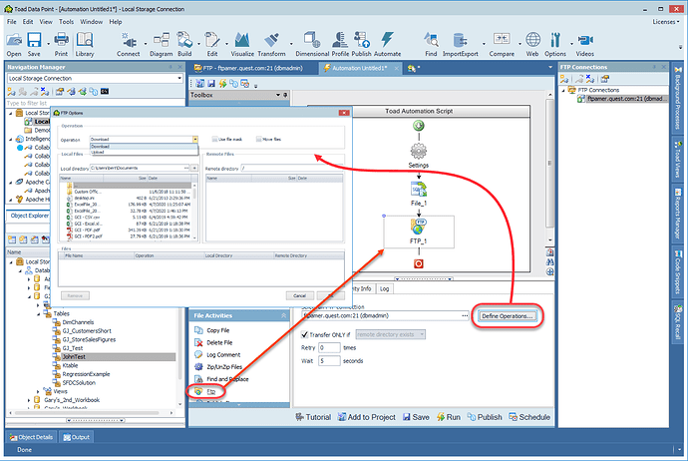The image size is (688, 461).
Task: Open the Library toolbar icon
Action: [x=84, y=44]
